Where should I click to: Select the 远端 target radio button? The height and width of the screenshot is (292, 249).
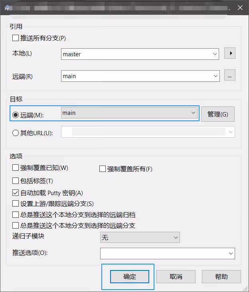tap(16, 115)
